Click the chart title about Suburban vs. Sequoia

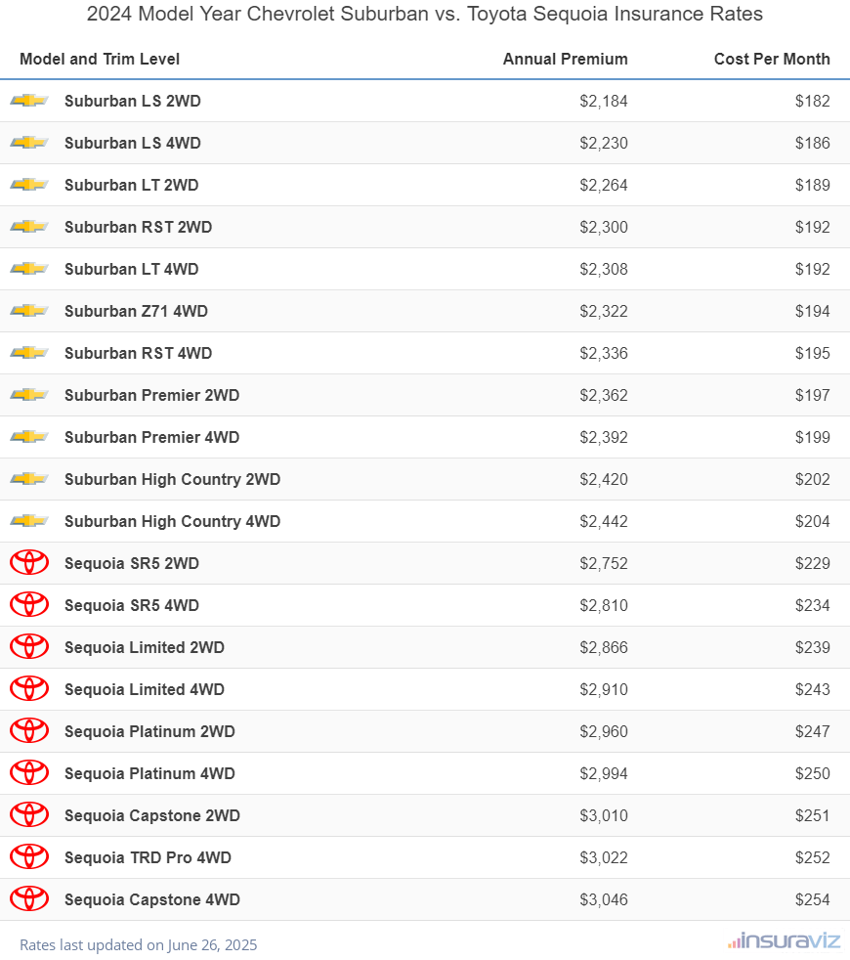point(425,14)
